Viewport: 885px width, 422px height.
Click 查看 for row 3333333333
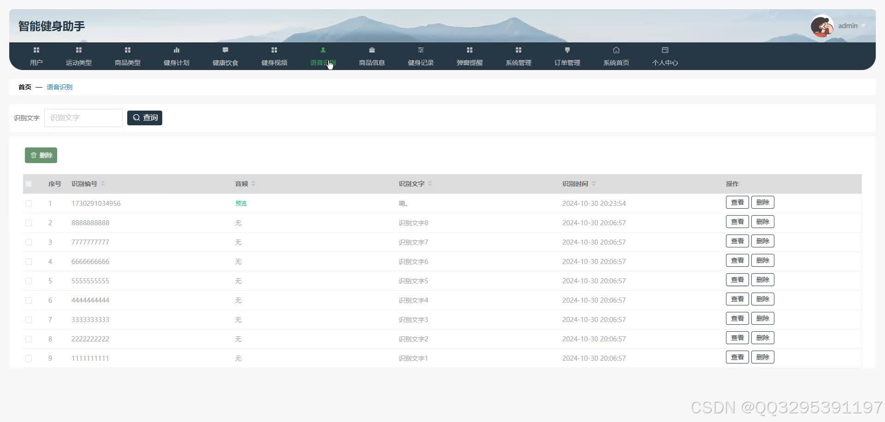pos(737,318)
